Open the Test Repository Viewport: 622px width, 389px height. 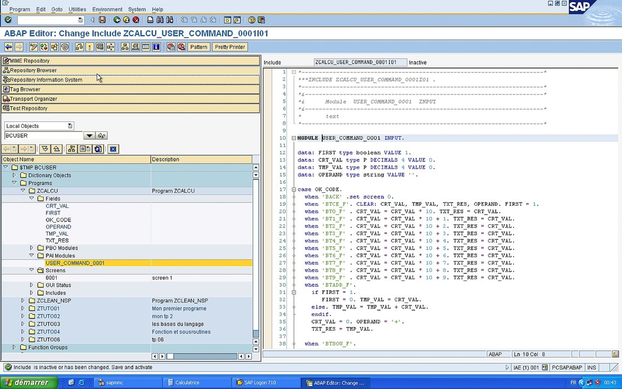[x=131, y=109]
